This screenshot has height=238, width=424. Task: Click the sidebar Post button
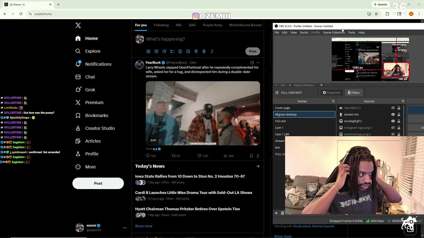(98, 183)
